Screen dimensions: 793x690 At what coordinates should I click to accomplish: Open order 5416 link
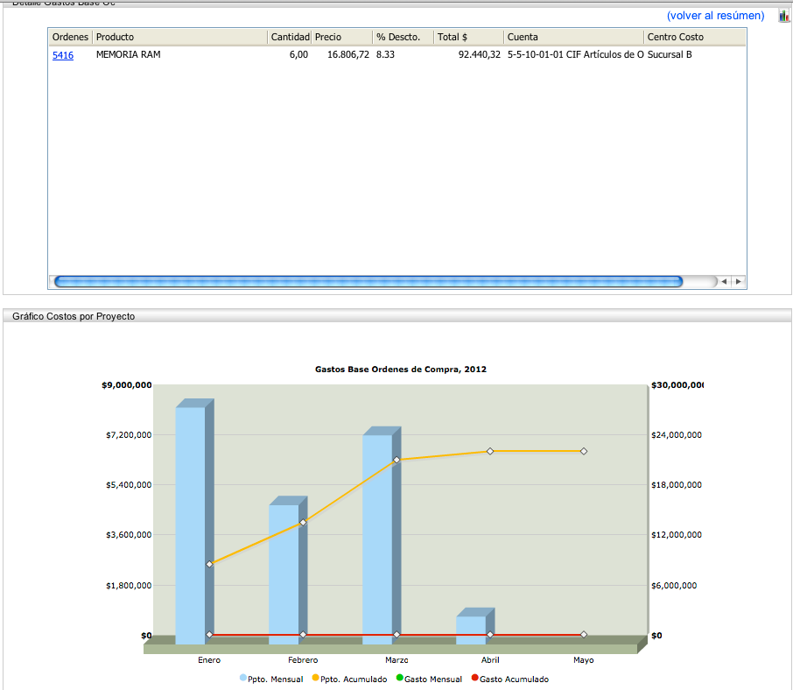pos(63,55)
